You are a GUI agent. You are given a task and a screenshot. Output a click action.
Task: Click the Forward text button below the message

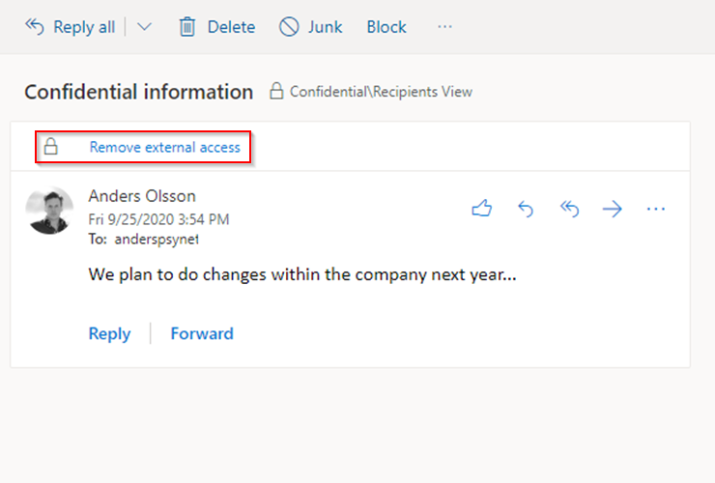click(x=202, y=333)
